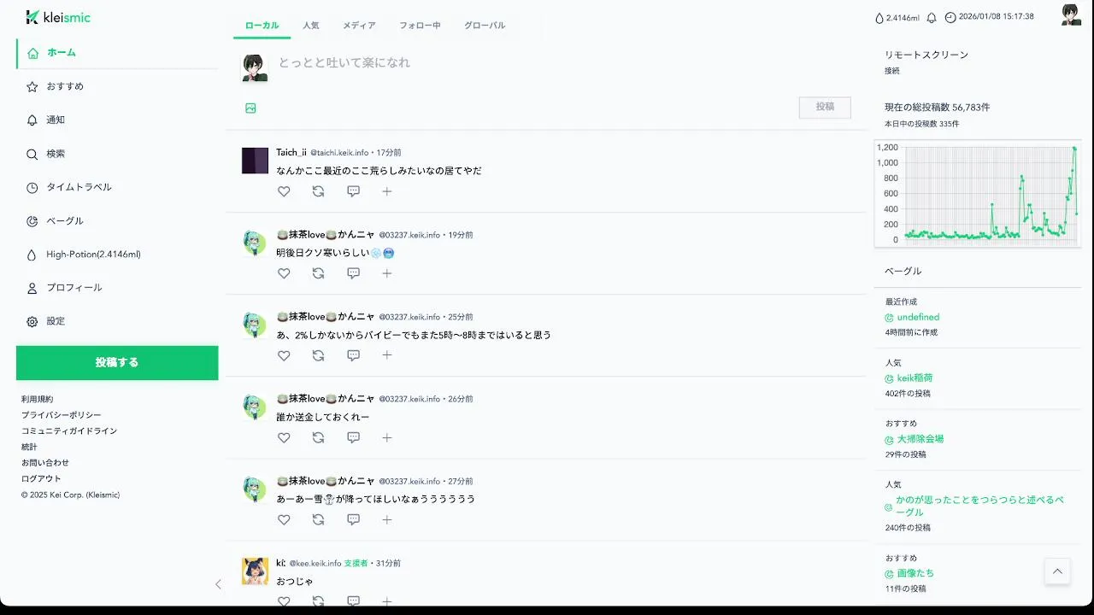Viewport: 1094px width, 615px height.
Task: Jump to the top using the up-chevron button
Action: pos(1057,571)
